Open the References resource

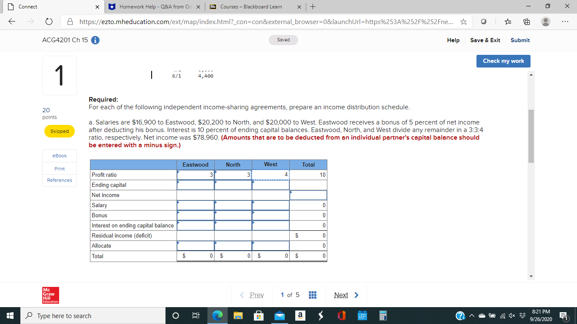[60, 180]
